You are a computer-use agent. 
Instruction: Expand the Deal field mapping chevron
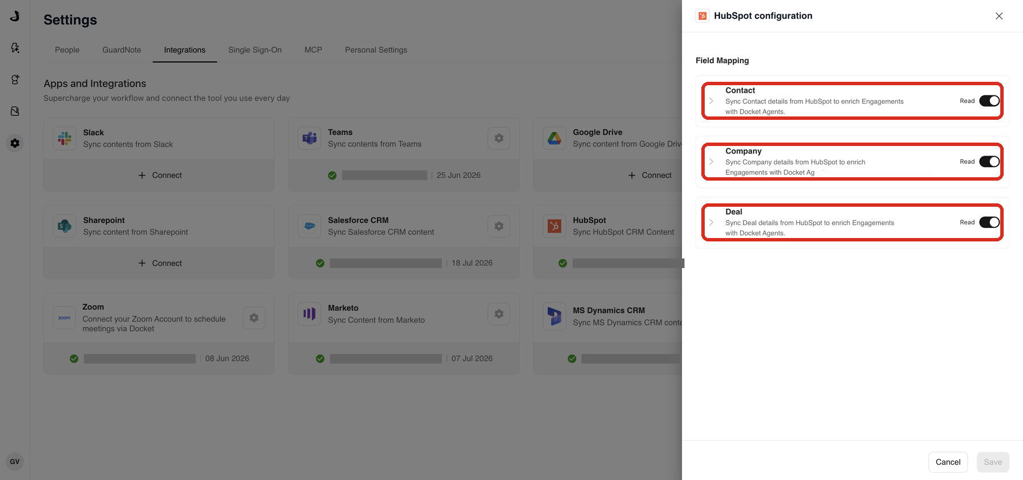click(711, 223)
